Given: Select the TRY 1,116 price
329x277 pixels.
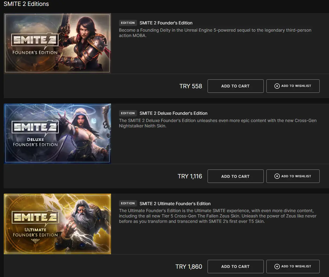Looking at the screenshot, I should (190, 176).
